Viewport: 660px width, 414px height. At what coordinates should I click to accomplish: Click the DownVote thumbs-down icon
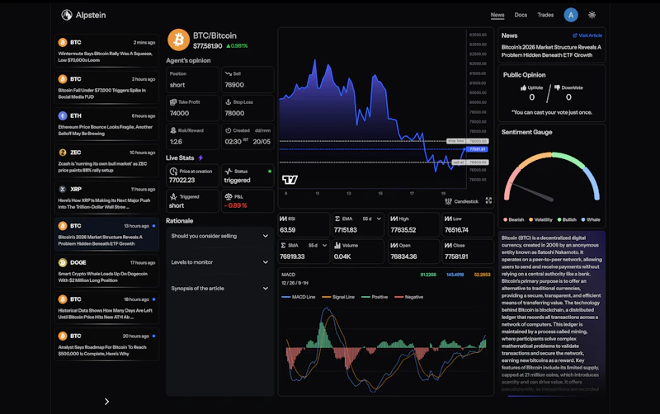[557, 87]
